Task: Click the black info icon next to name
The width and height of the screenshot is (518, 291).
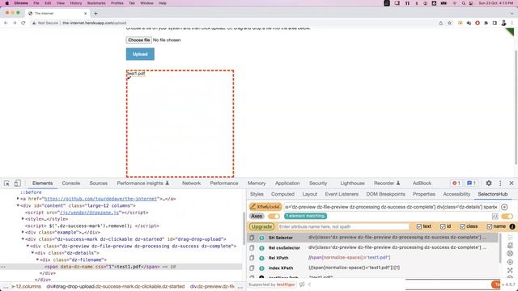Action: tap(512, 226)
